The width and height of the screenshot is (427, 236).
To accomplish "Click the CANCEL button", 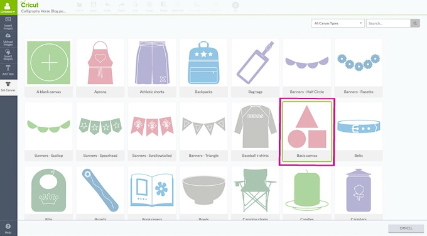I will (x=406, y=228).
